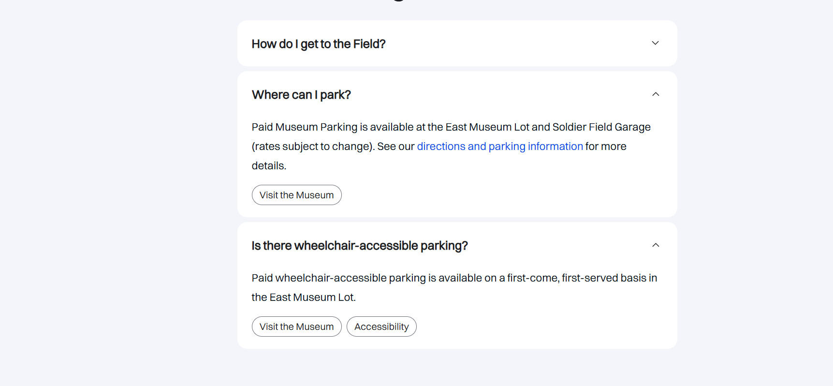Collapse "Where can I park?" using its chevron
The width and height of the screenshot is (833, 386).
pyautogui.click(x=656, y=94)
